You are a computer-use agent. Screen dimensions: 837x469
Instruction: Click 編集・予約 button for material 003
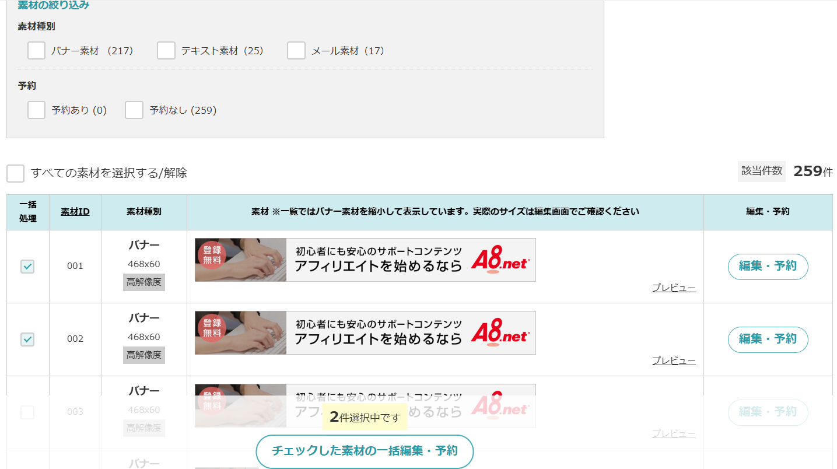pos(768,412)
